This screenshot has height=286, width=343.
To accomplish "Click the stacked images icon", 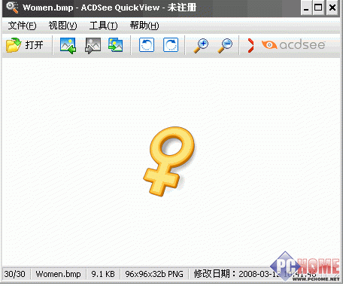I will [116, 45].
